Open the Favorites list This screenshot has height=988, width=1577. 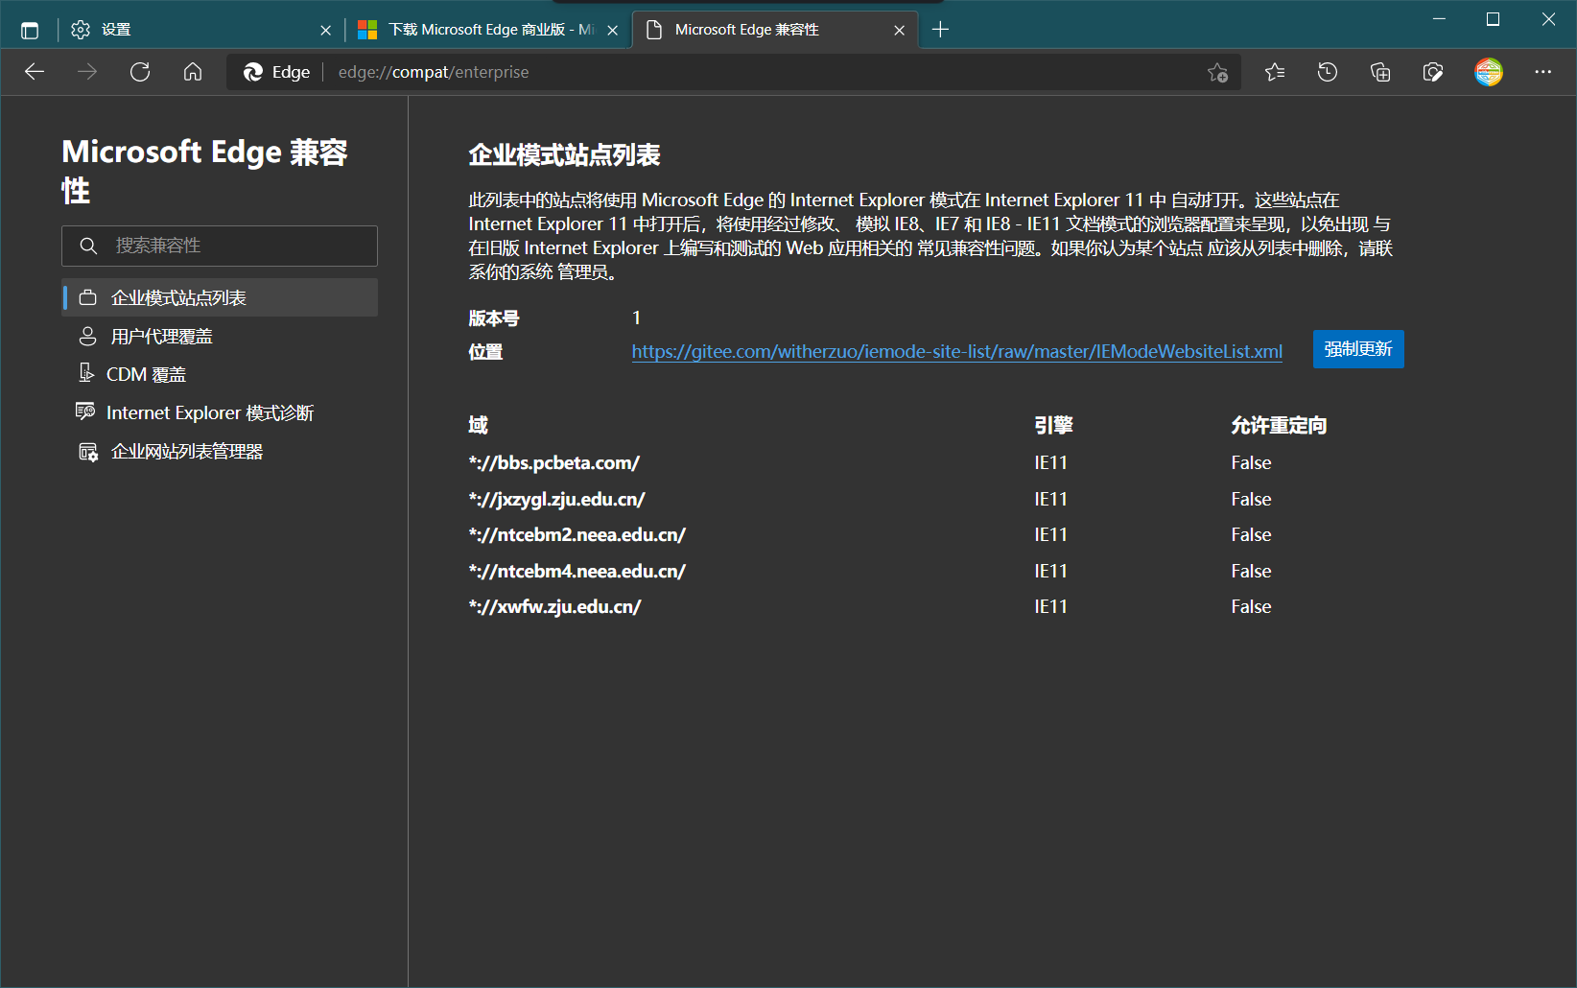point(1275,72)
